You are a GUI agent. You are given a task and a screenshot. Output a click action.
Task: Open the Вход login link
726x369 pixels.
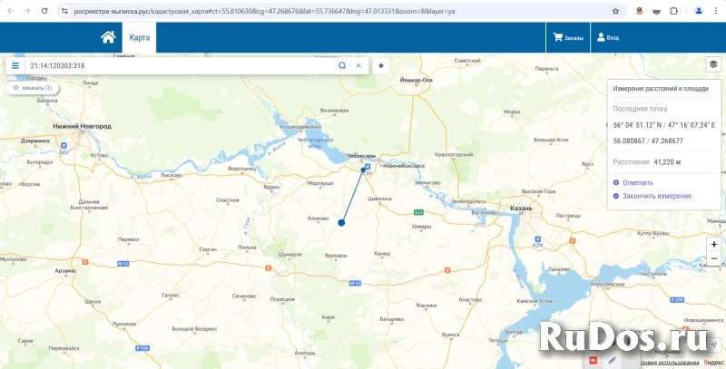point(608,38)
